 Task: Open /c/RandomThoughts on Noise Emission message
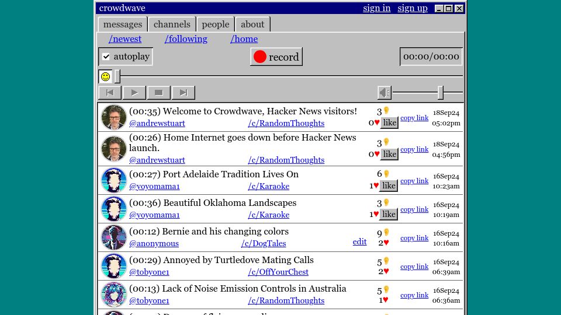coord(286,301)
